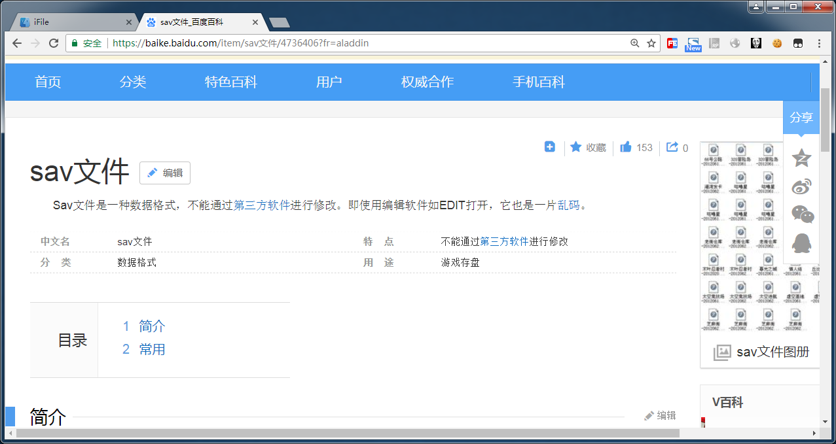Click the 目录 heading text
This screenshot has height=444, width=836.
[73, 340]
